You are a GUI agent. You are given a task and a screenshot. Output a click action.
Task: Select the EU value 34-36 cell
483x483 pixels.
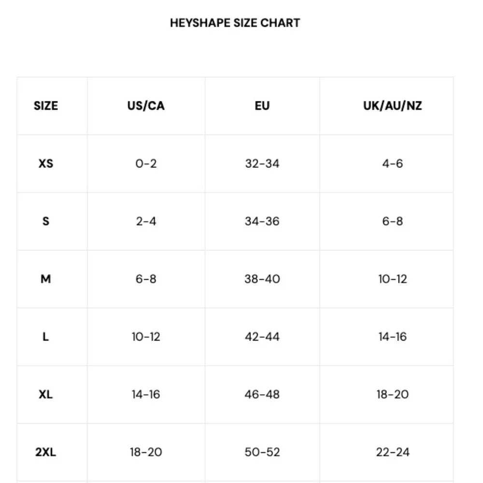[262, 221]
